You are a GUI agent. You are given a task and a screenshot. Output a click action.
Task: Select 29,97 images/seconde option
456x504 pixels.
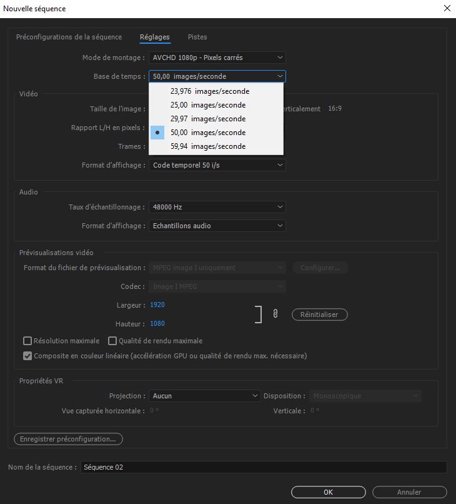[207, 119]
